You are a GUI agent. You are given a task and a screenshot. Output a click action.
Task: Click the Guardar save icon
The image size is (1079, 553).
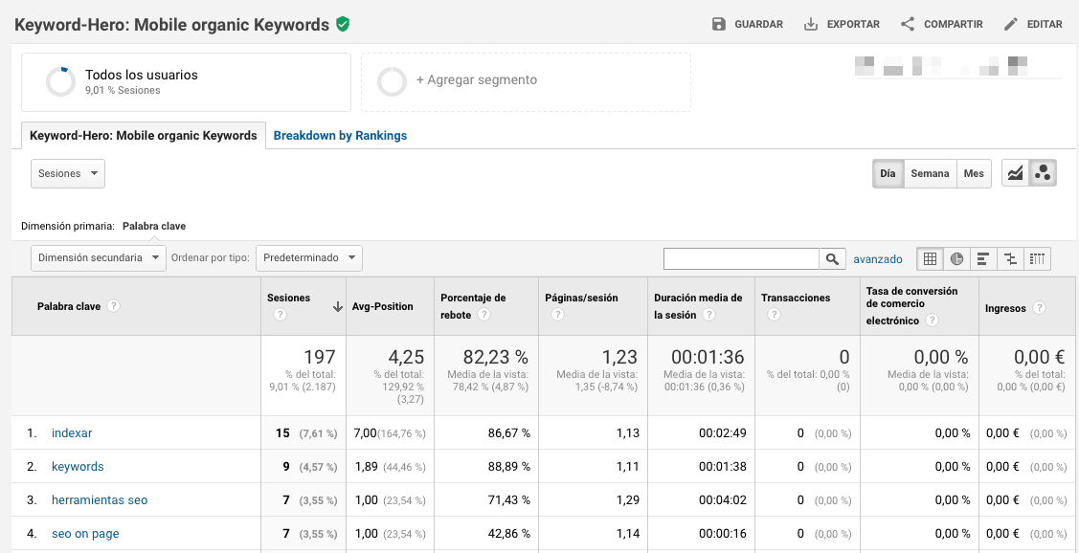click(x=719, y=24)
